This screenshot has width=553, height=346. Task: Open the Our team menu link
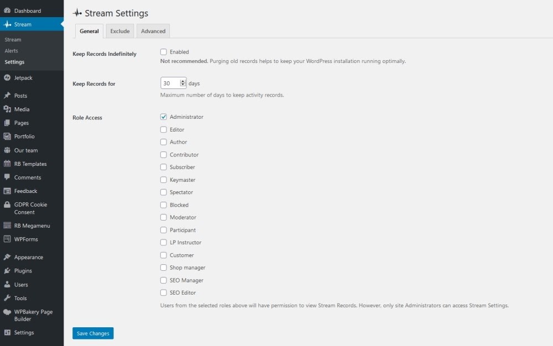pyautogui.click(x=26, y=150)
